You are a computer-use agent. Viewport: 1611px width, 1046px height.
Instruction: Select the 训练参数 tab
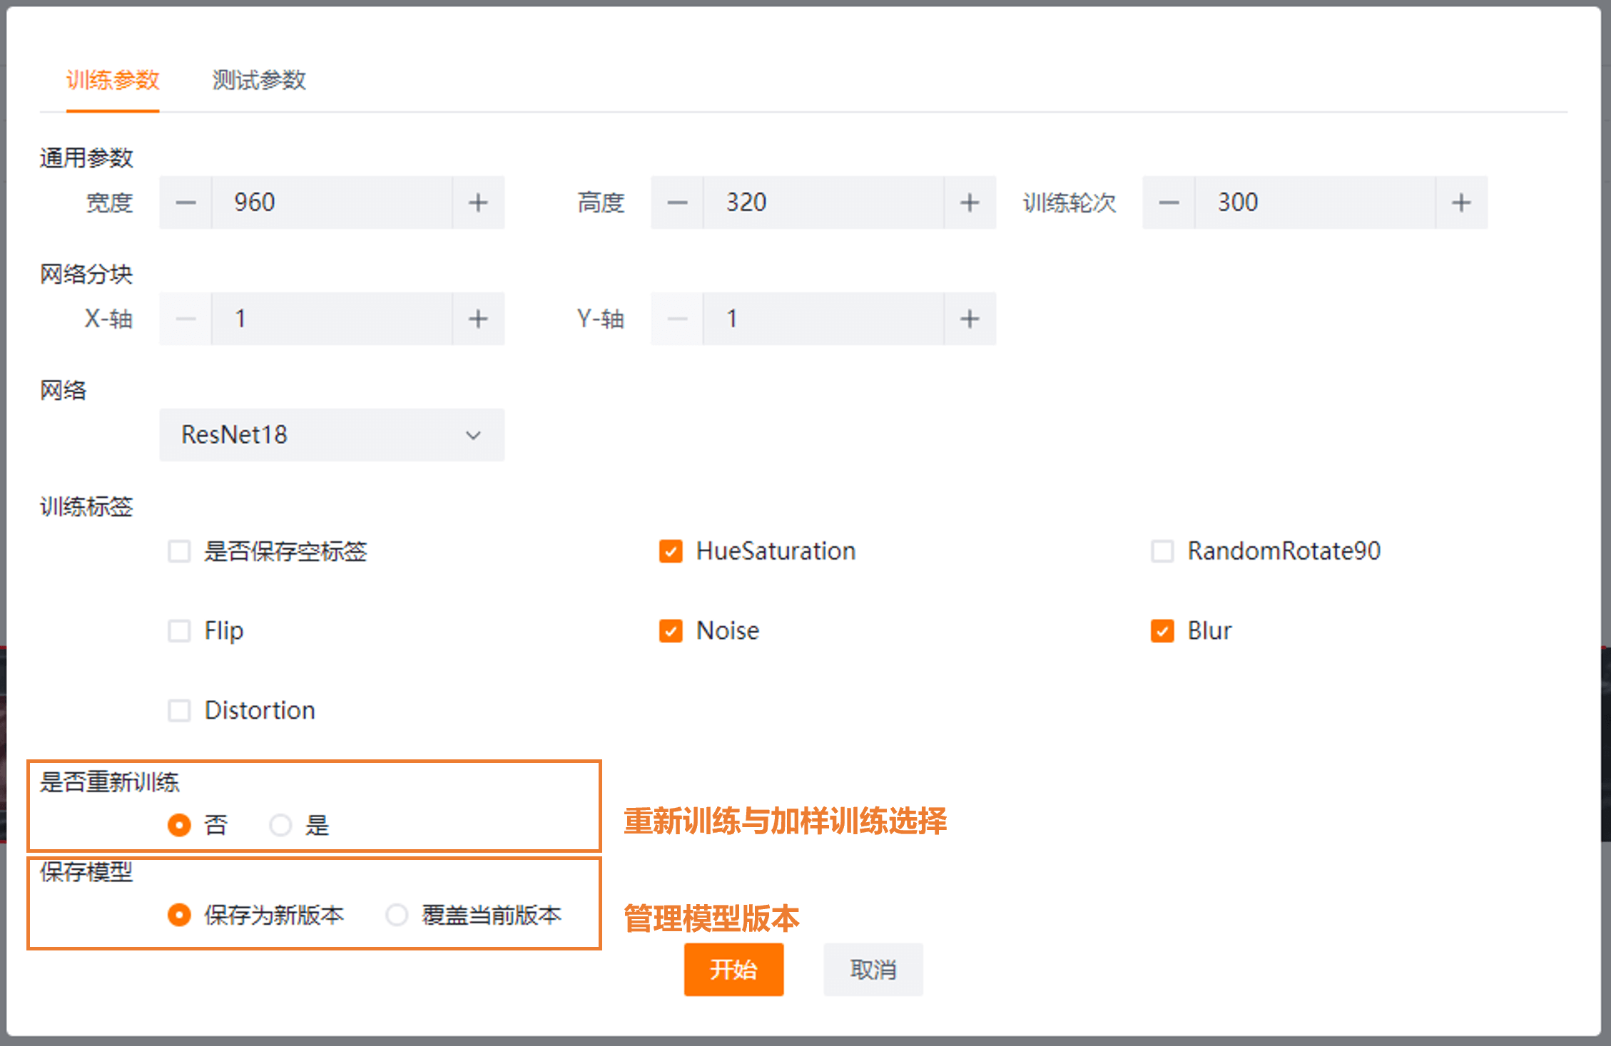[113, 80]
